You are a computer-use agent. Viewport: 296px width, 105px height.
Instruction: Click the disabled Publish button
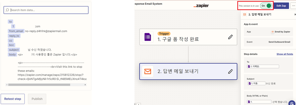[37, 99]
